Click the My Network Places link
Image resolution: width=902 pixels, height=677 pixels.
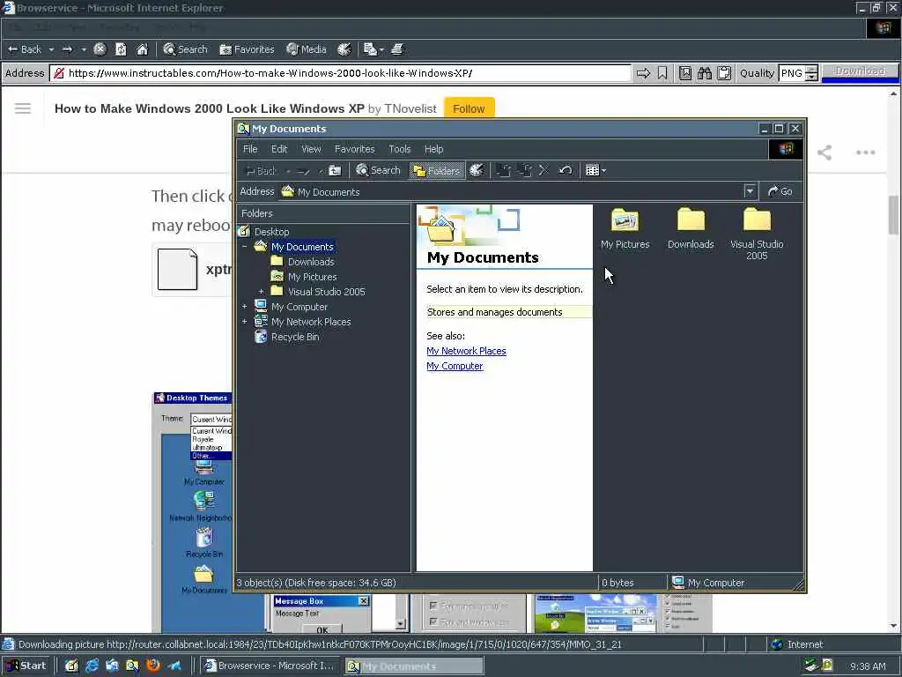pyautogui.click(x=466, y=351)
